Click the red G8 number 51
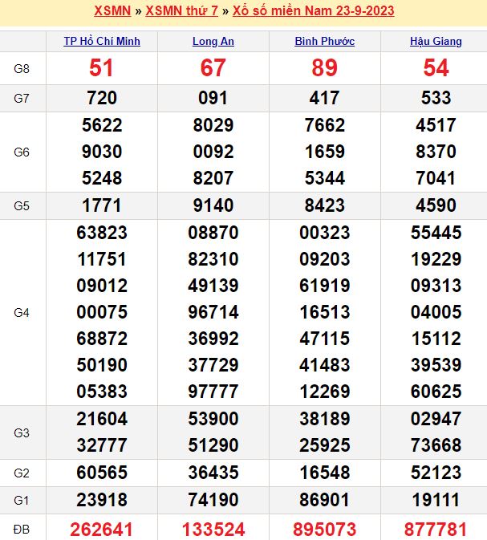This screenshot has height=540, width=487. click(102, 68)
